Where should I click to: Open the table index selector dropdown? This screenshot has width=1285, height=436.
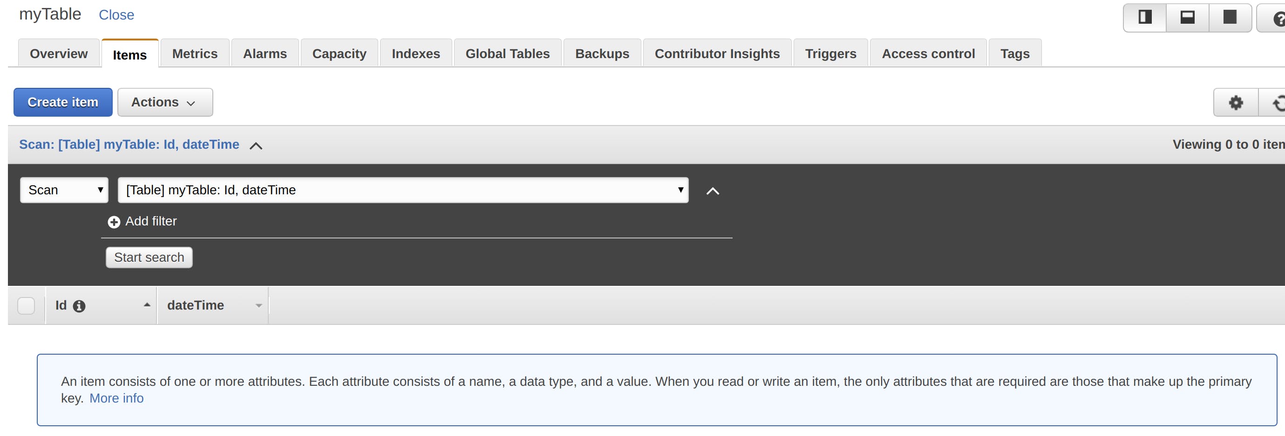click(x=402, y=190)
